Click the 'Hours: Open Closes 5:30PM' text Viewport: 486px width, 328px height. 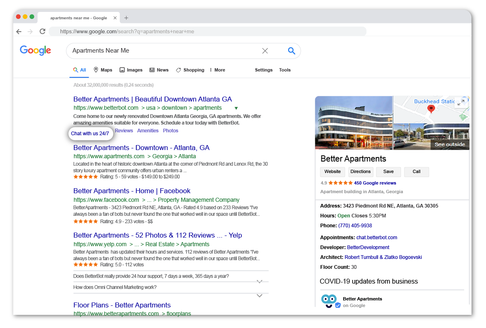353,216
